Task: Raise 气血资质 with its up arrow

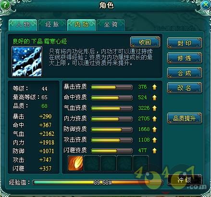Action: (x=154, y=108)
